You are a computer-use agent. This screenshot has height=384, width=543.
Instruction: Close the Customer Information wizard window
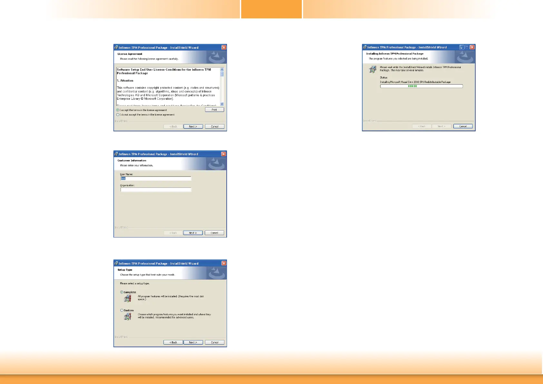coord(223,154)
